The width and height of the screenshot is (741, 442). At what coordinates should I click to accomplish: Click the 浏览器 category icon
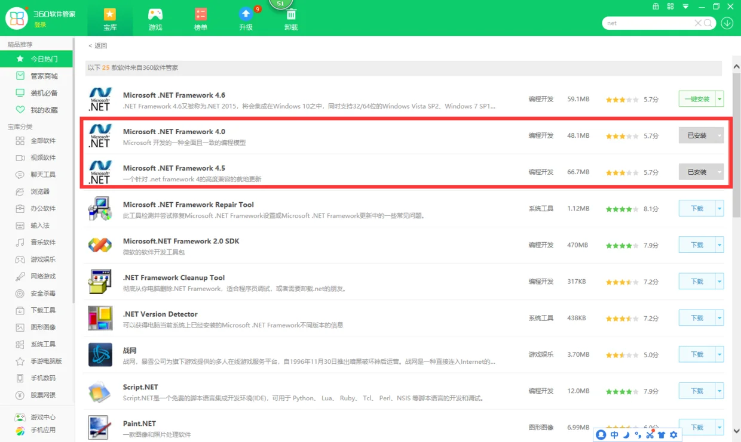20,191
